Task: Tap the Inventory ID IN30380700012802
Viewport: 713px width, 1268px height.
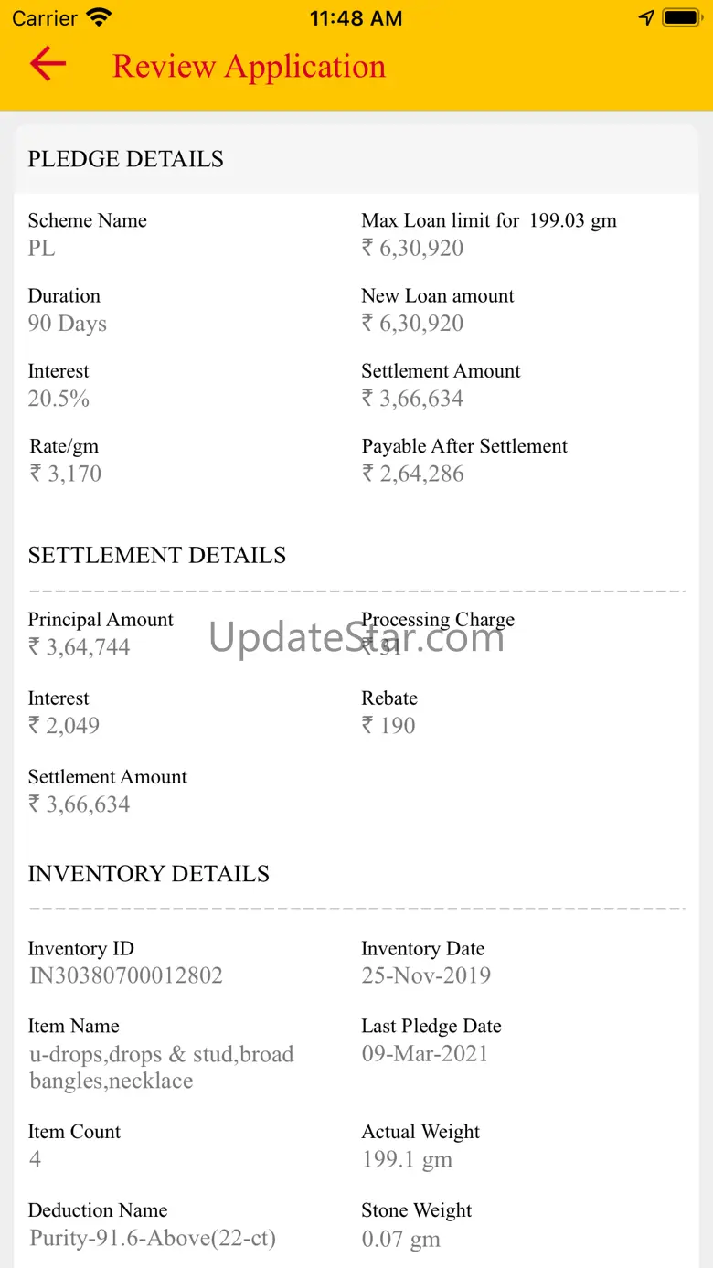Action: click(x=126, y=975)
